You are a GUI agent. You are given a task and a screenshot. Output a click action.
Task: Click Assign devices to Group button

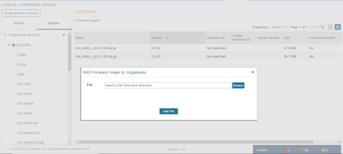click(x=21, y=13)
